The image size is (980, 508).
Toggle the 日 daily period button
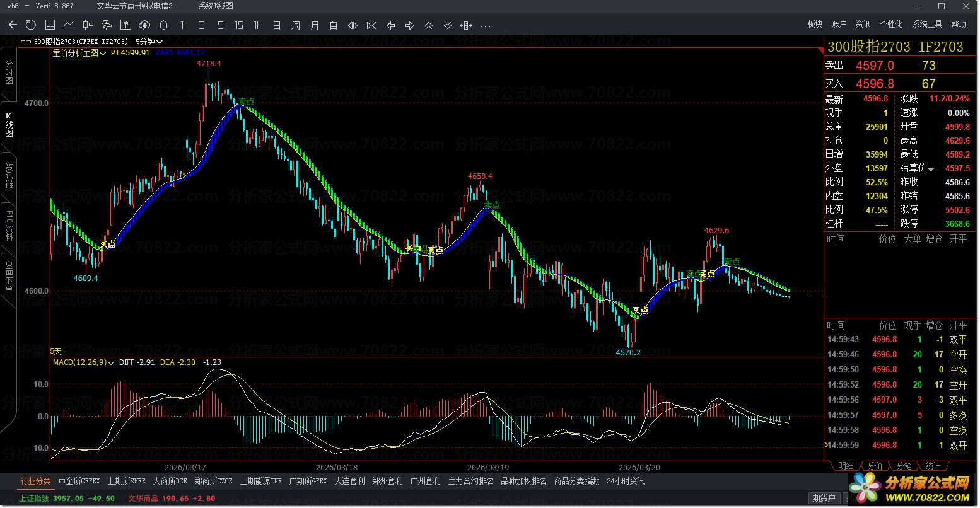[277, 25]
